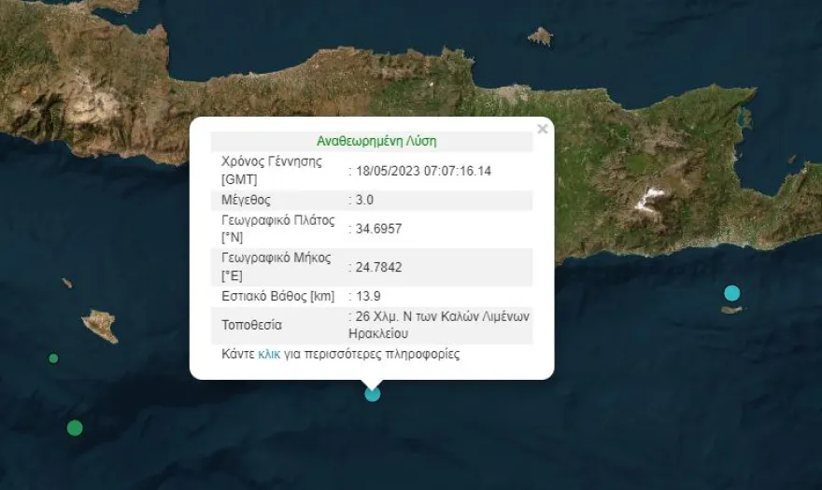Click the 18/05/2023 07:07:16.14 timestamp value
822x490 pixels.
(423, 171)
